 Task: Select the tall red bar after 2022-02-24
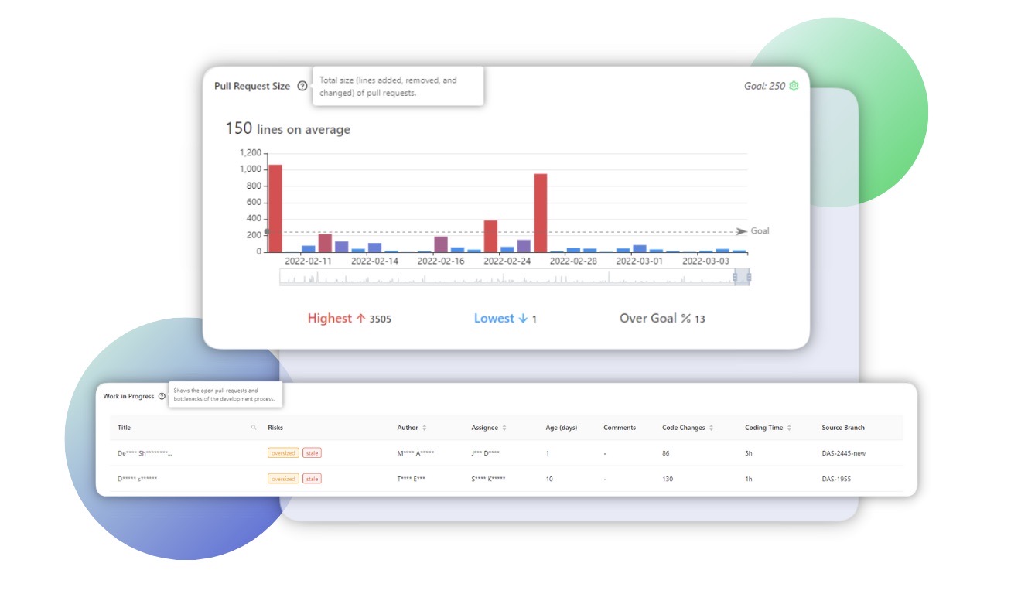540,213
